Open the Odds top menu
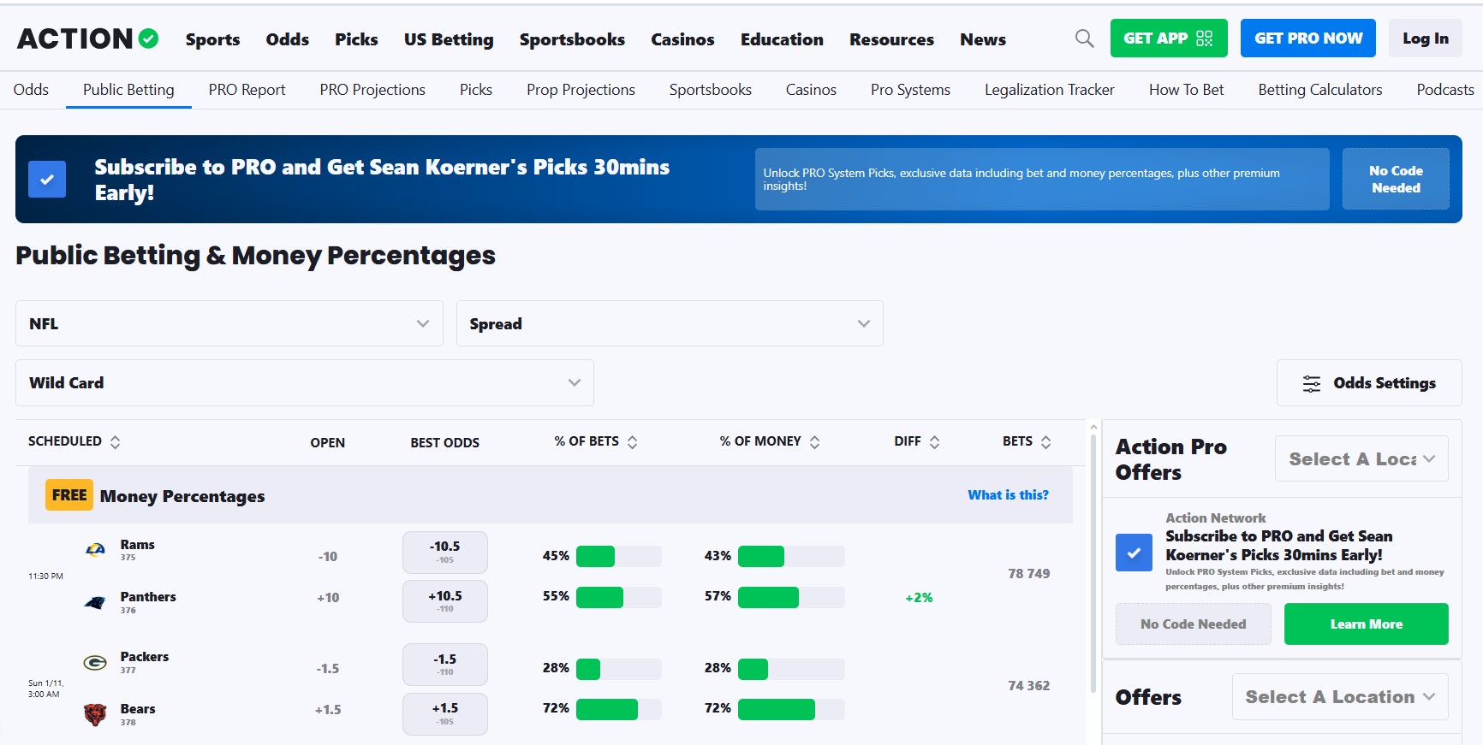Viewport: 1483px width, 745px height. [287, 39]
